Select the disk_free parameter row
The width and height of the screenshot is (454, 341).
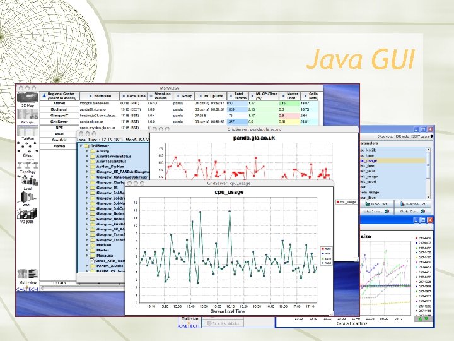coord(393,166)
